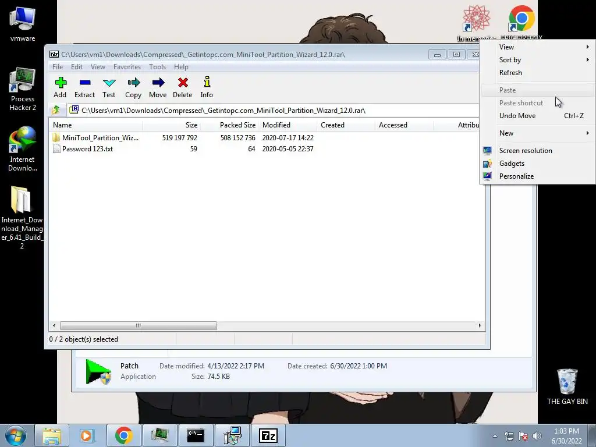Sort by Accessed column header
This screenshot has width=596, height=447.
click(404, 125)
